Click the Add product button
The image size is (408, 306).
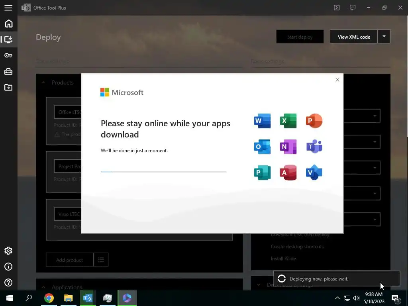(69, 260)
